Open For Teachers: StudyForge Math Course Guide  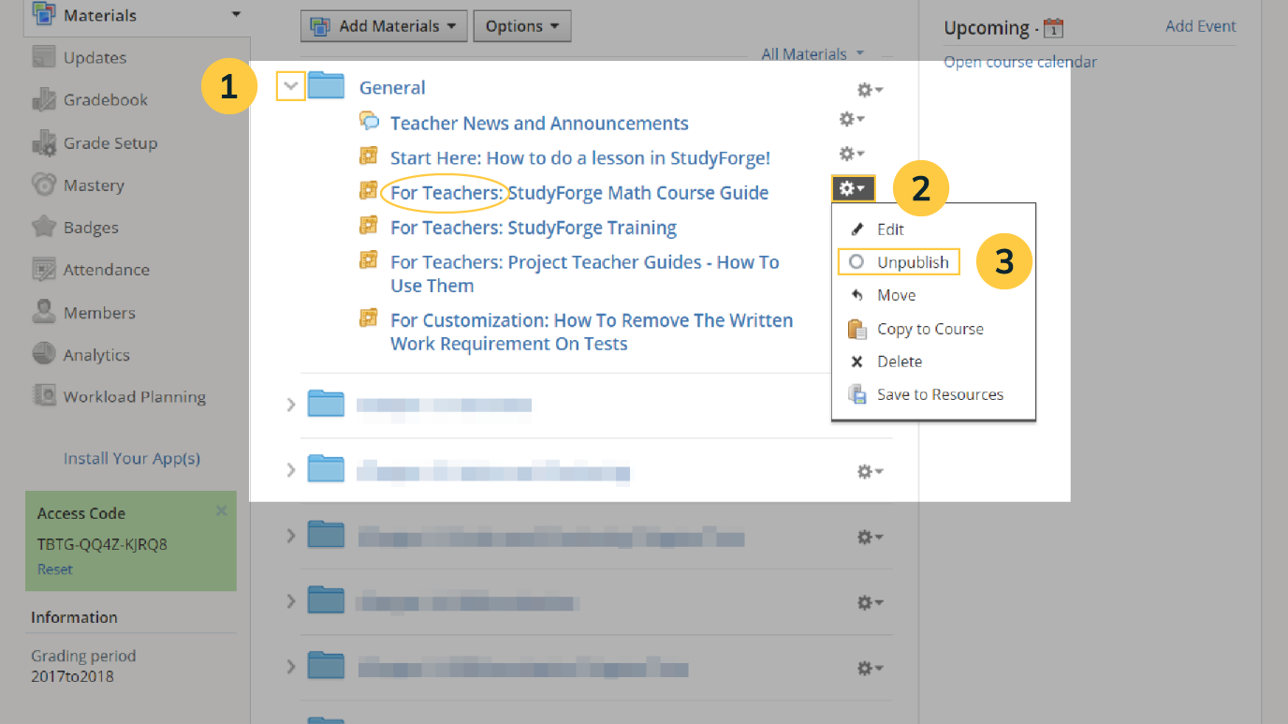(579, 192)
